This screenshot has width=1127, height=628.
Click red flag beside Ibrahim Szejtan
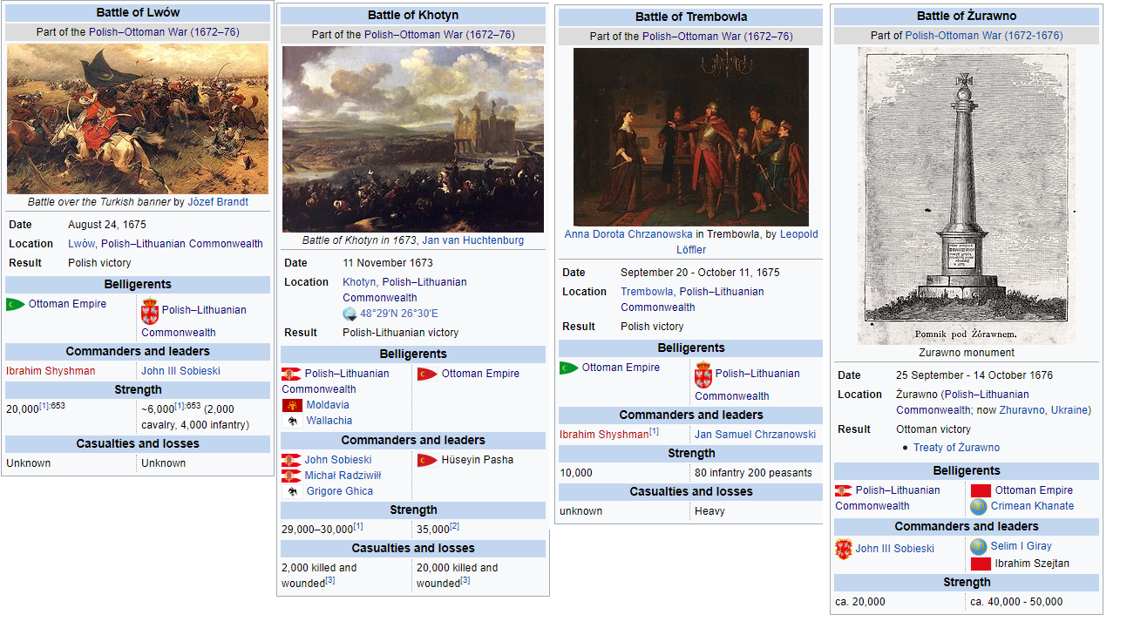(981, 564)
